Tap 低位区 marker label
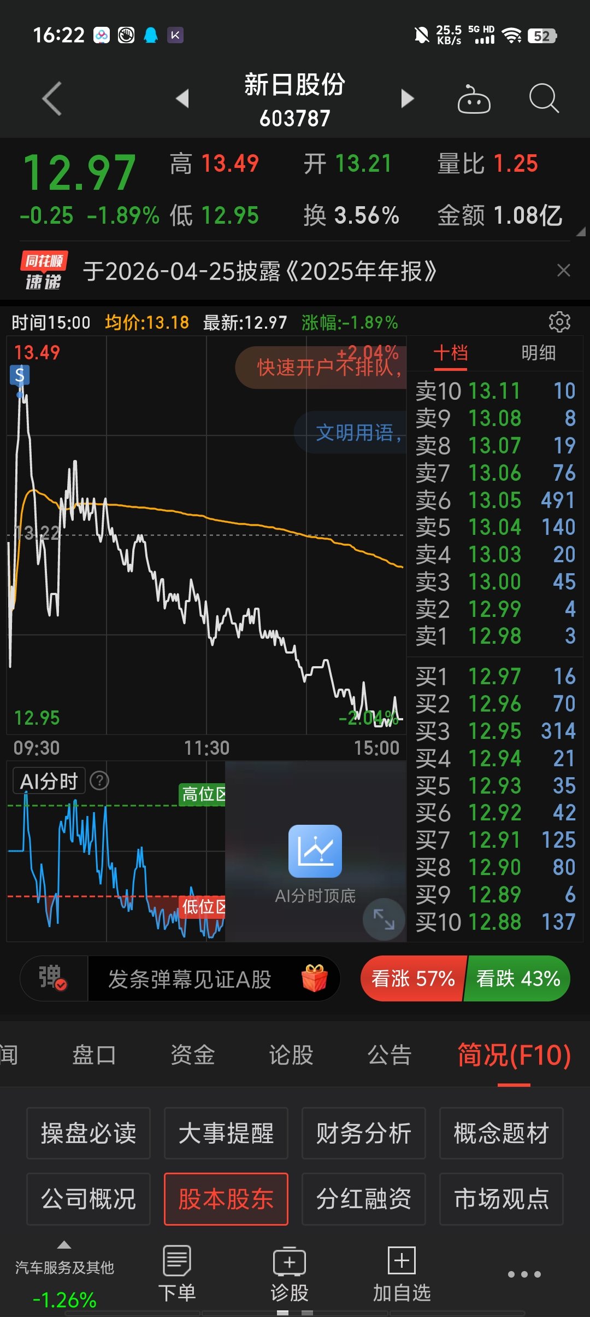Viewport: 590px width, 1317px height. (x=202, y=907)
